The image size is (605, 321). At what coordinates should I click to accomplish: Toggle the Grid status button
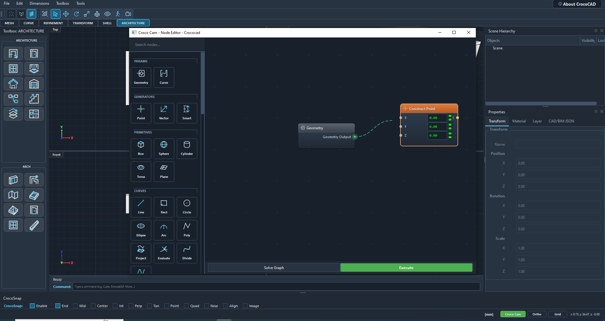[x=558, y=314]
